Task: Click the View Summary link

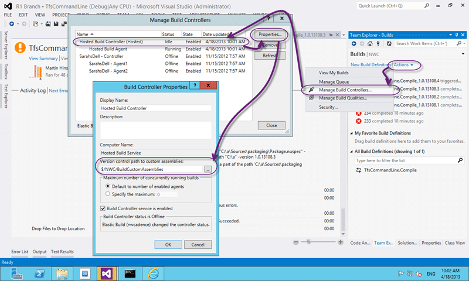Action: 43,59
